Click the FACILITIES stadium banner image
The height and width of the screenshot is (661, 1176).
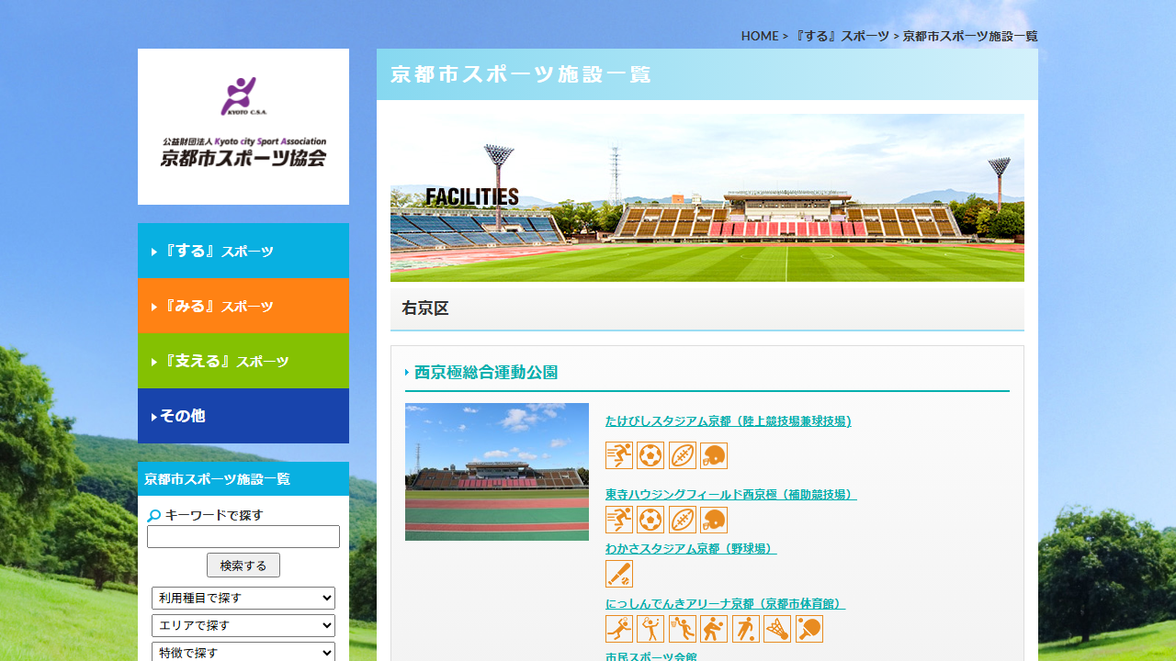pos(707,197)
